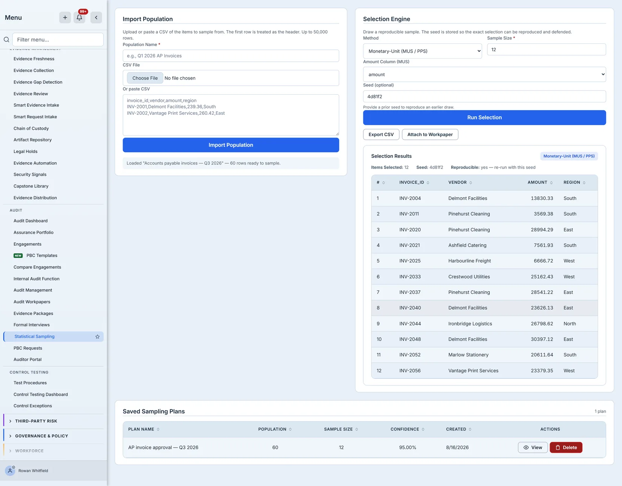Open Evidence Packages page
622x486 pixels.
(x=33, y=314)
